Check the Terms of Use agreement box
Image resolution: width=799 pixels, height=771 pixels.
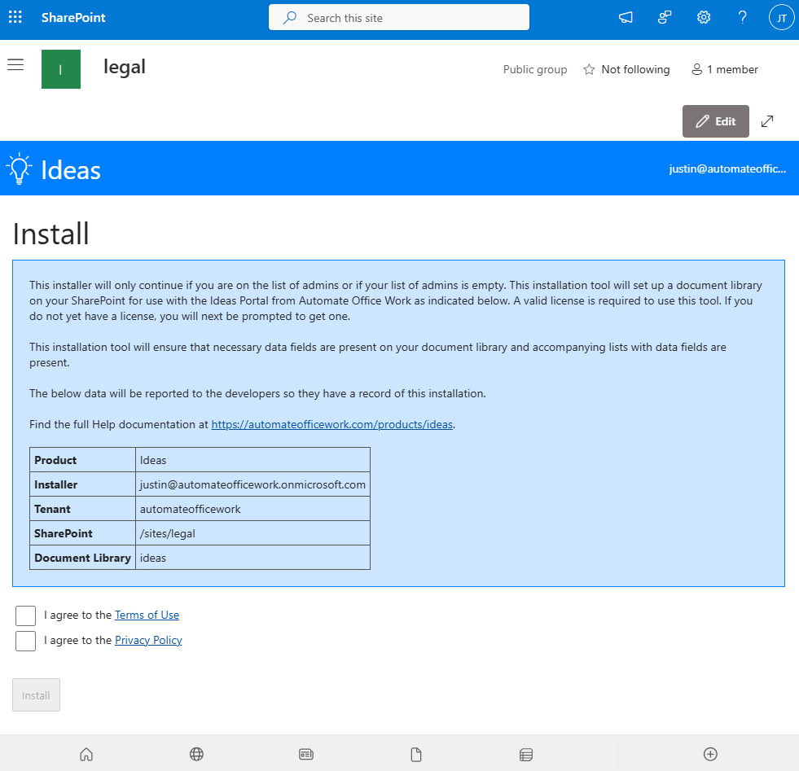pyautogui.click(x=26, y=615)
